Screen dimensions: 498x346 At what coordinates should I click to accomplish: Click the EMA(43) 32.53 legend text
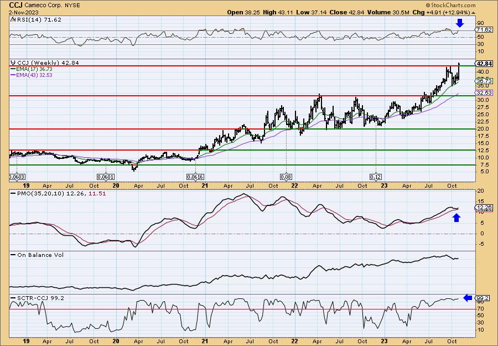(x=34, y=75)
